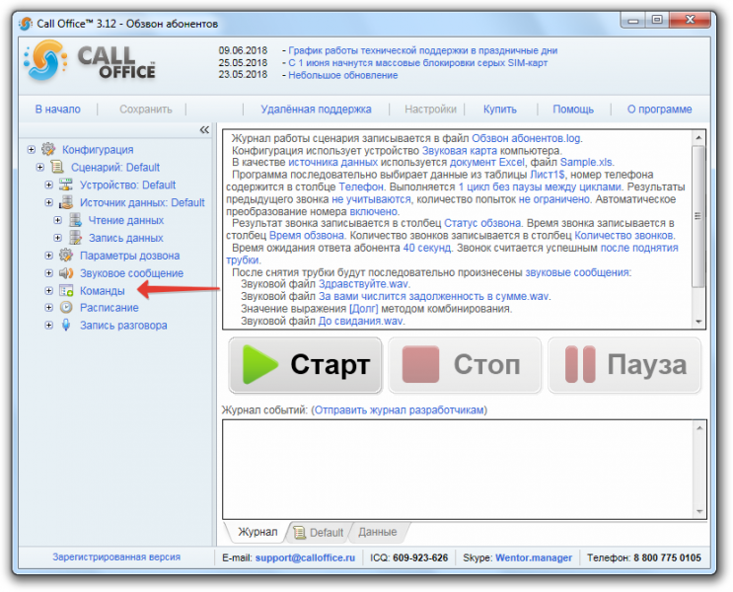The image size is (733, 592).
Task: Switch to the Журнал tab
Action: (x=257, y=532)
